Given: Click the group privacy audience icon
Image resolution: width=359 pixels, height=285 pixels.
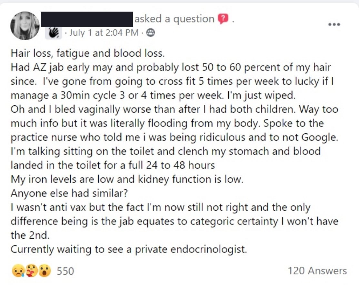Looking at the screenshot, I should coord(151,33).
